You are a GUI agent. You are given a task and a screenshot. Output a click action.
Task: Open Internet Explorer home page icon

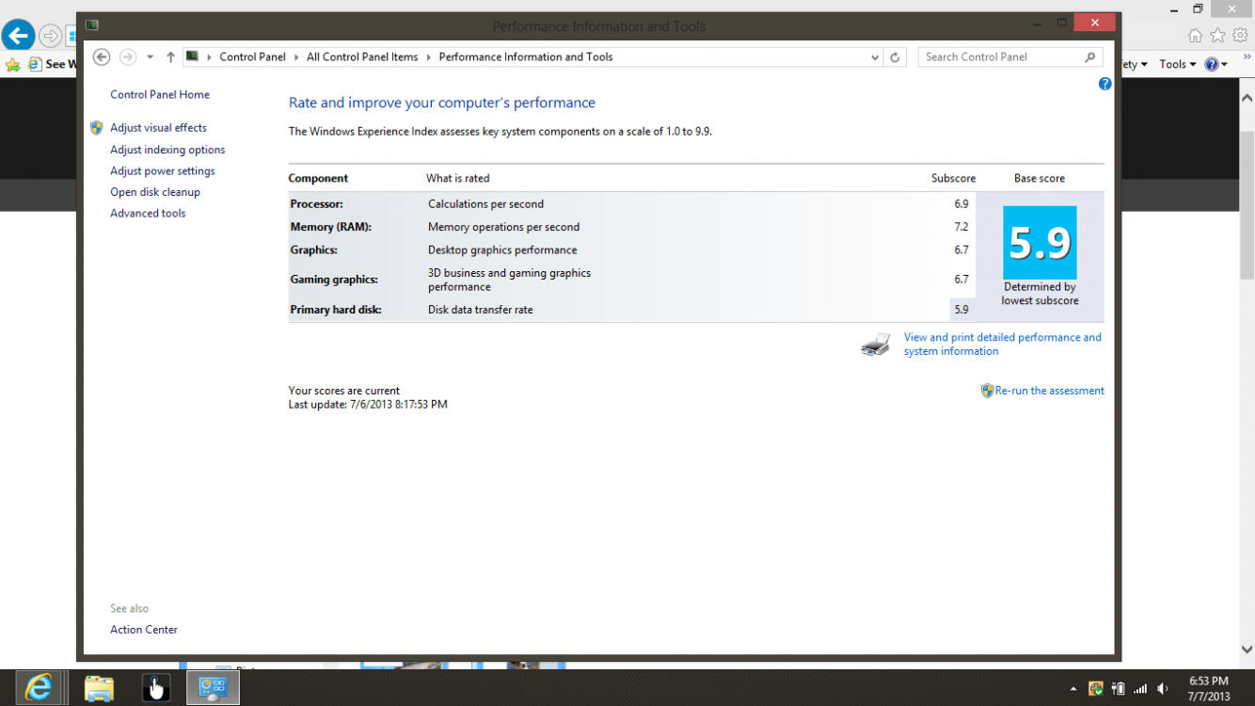click(1195, 36)
